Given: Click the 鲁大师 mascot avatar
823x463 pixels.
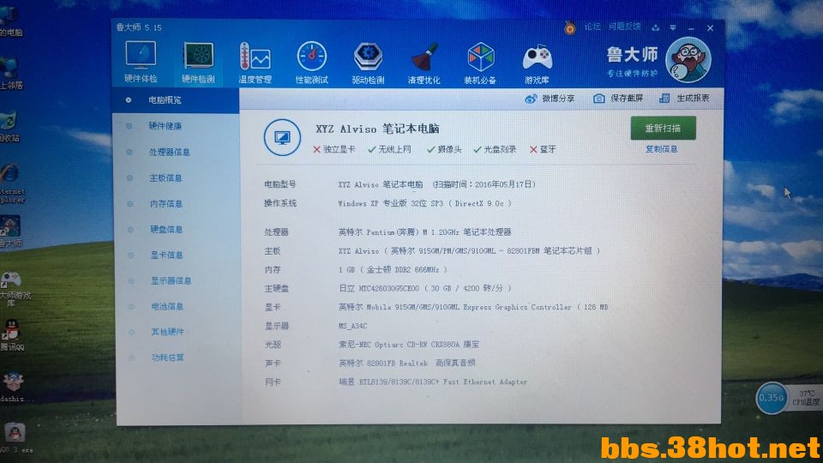Looking at the screenshot, I should click(x=688, y=60).
